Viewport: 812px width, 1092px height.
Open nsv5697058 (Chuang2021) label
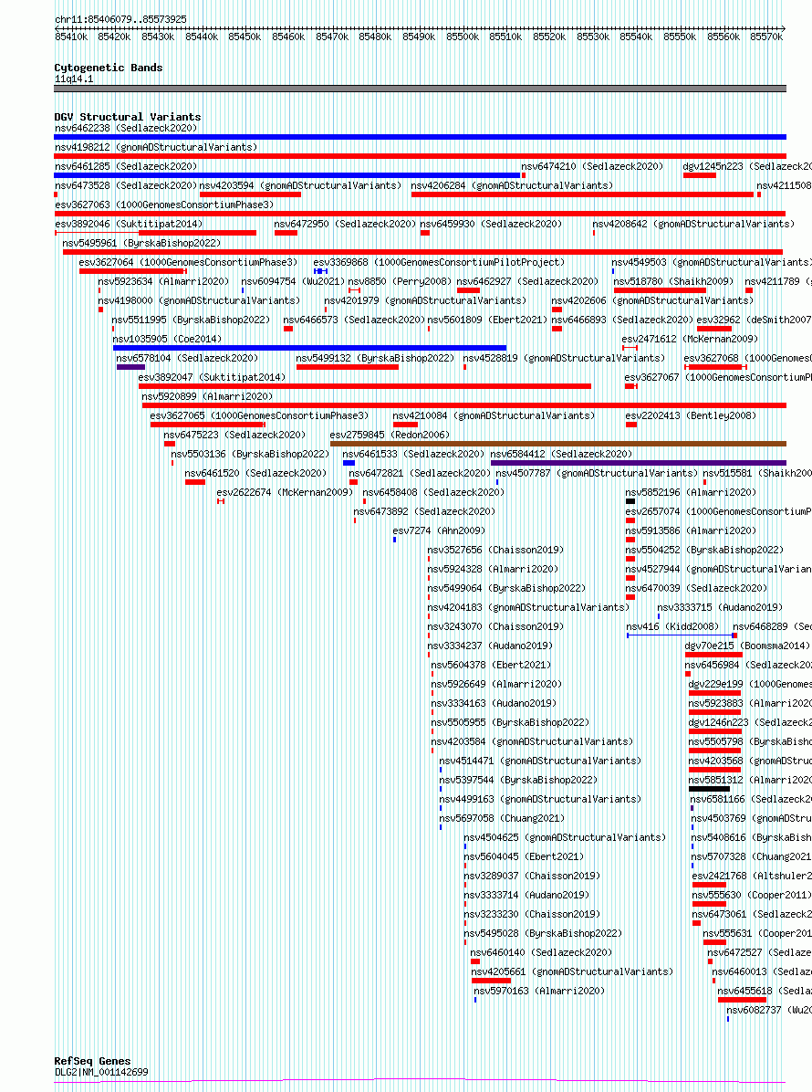(x=502, y=817)
